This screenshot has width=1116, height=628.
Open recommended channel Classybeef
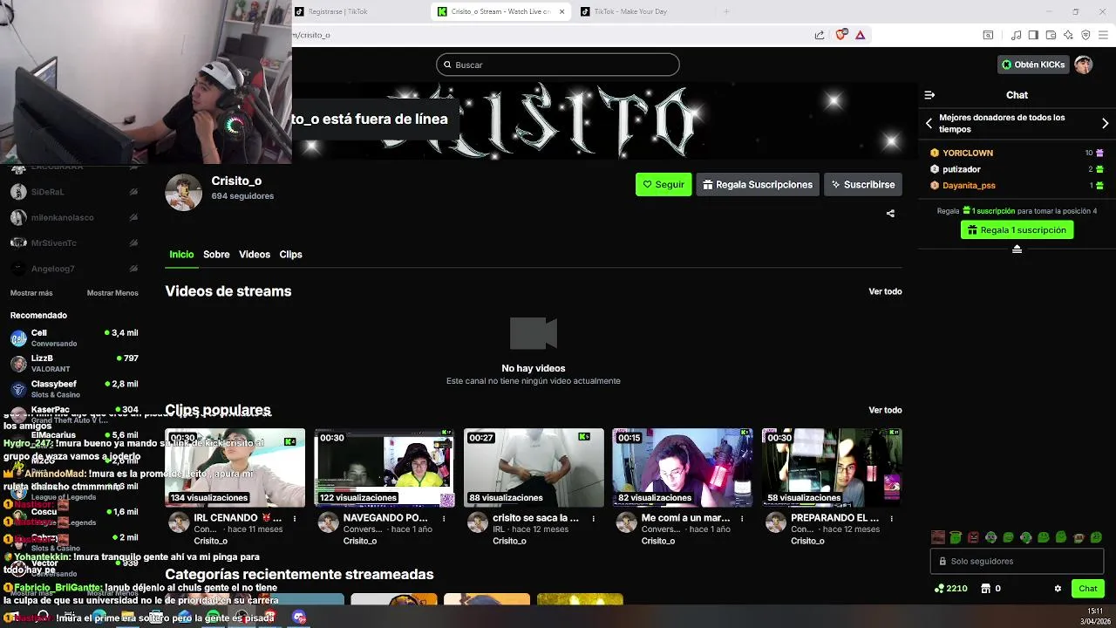(74, 389)
